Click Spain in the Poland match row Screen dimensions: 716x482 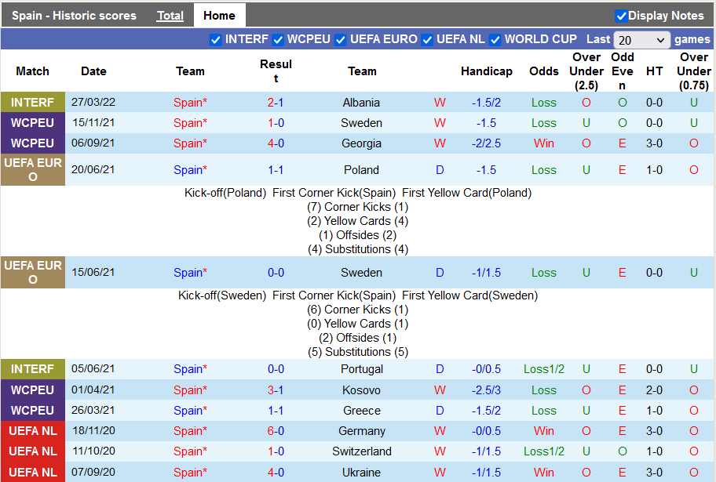[x=188, y=170]
